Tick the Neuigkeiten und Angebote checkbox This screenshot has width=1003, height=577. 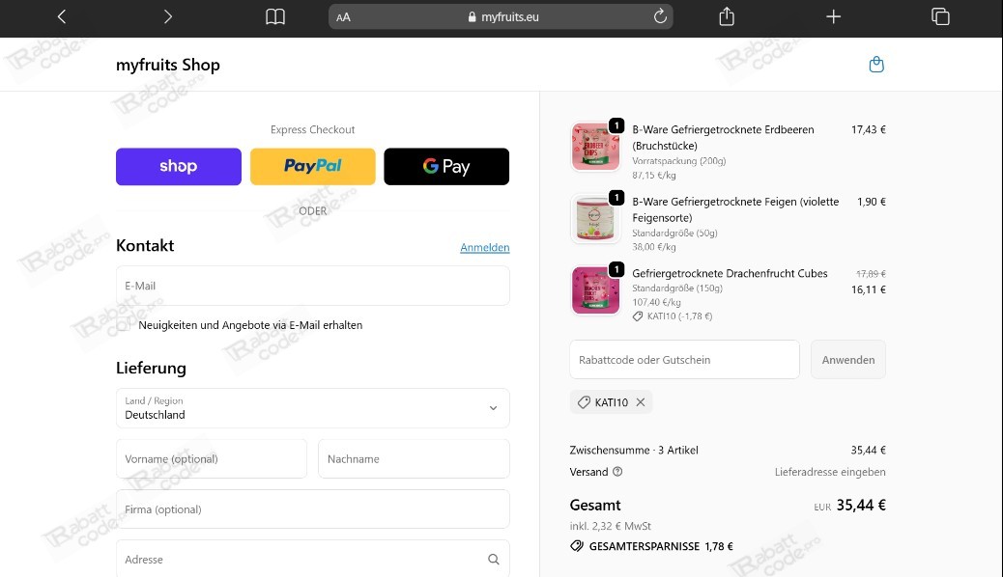click(124, 324)
